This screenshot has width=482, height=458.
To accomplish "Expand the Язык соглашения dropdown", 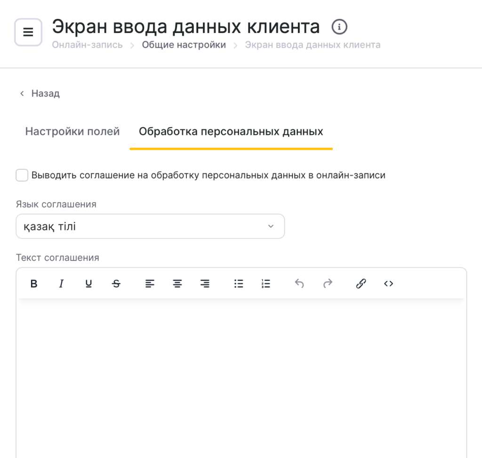I will (150, 227).
